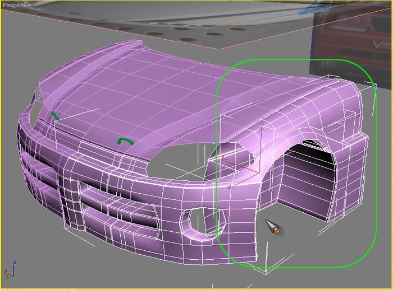
Task: Click the world axis tripod icon
Action: 10,271
